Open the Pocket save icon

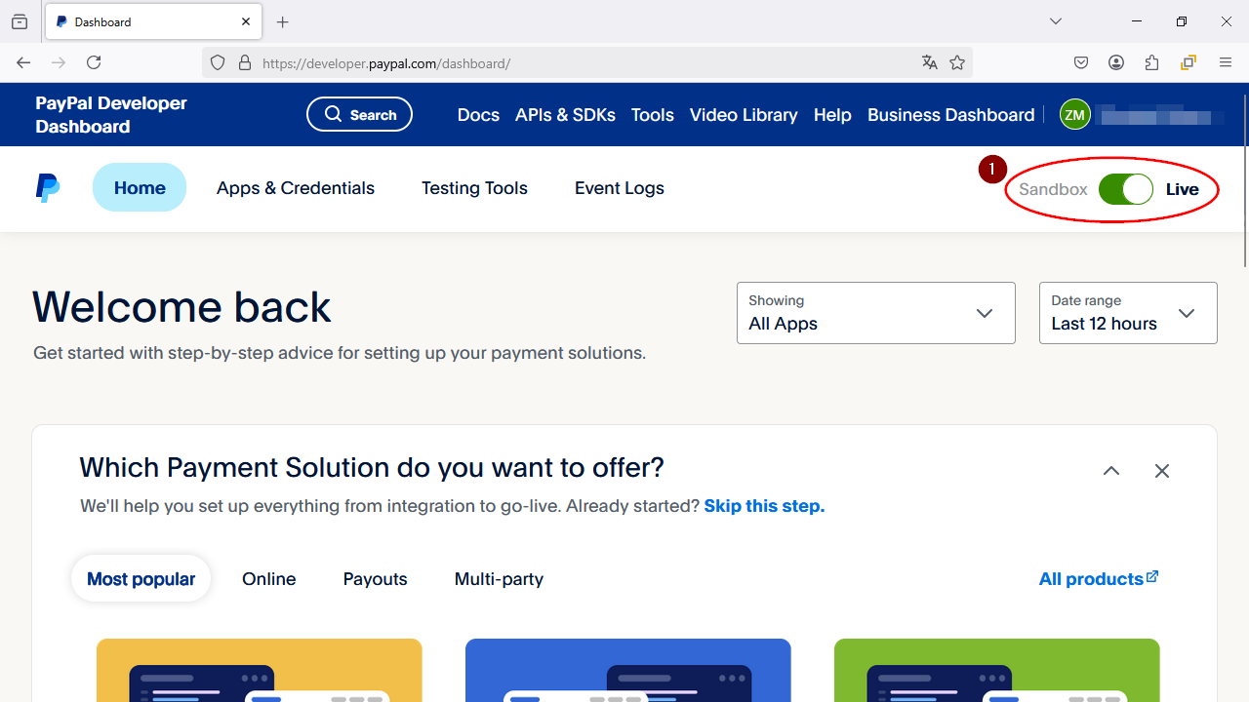tap(1081, 62)
